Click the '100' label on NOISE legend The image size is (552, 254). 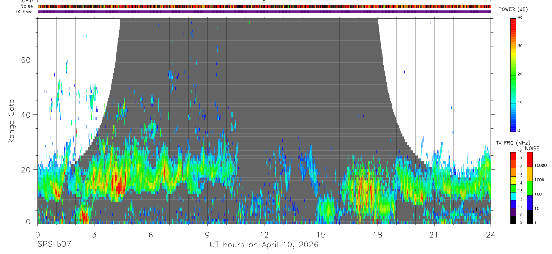coord(539,194)
